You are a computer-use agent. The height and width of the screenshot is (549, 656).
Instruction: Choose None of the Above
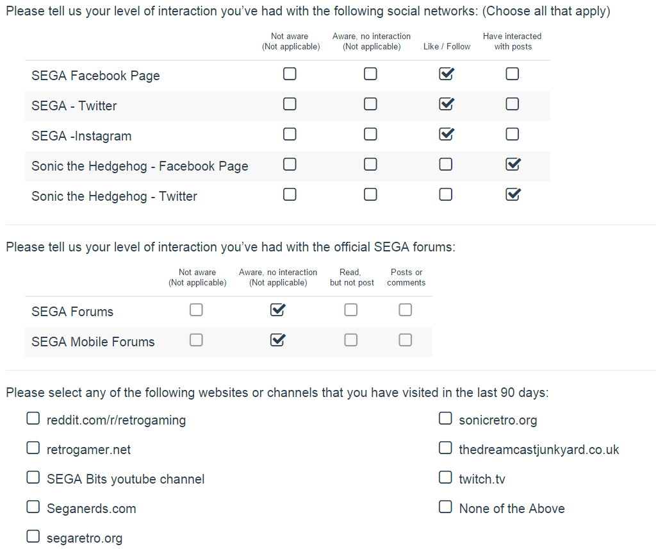(x=445, y=507)
